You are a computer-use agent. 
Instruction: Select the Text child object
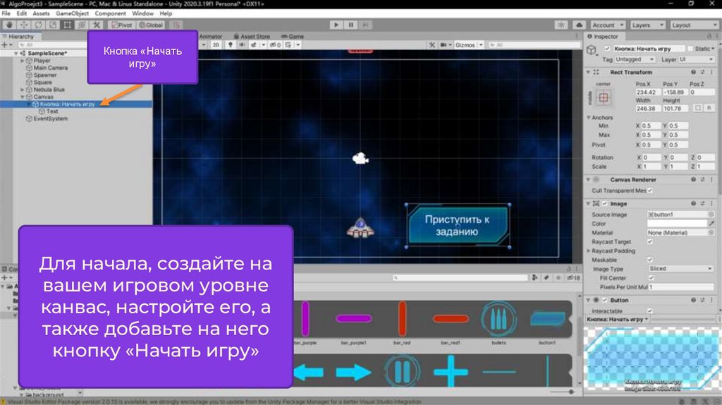click(52, 111)
